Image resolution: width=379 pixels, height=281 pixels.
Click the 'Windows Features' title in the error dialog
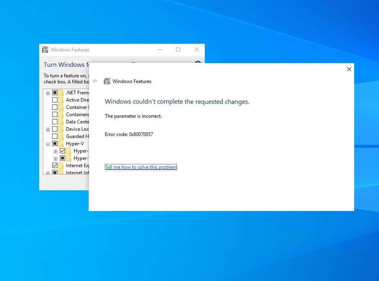click(x=132, y=81)
